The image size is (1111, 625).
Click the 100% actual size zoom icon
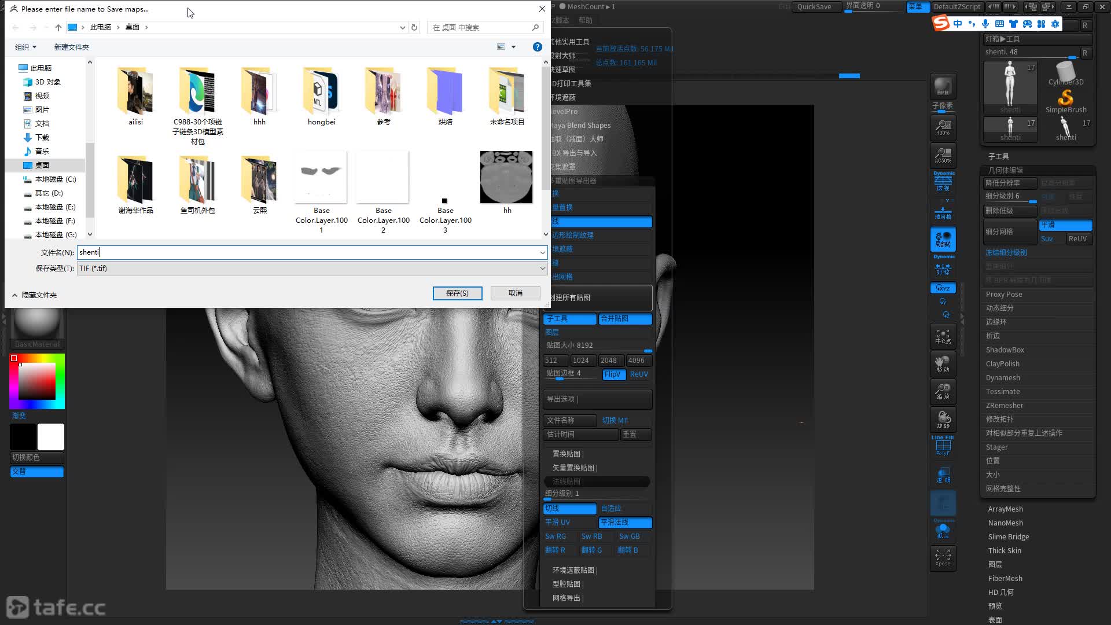point(943,127)
